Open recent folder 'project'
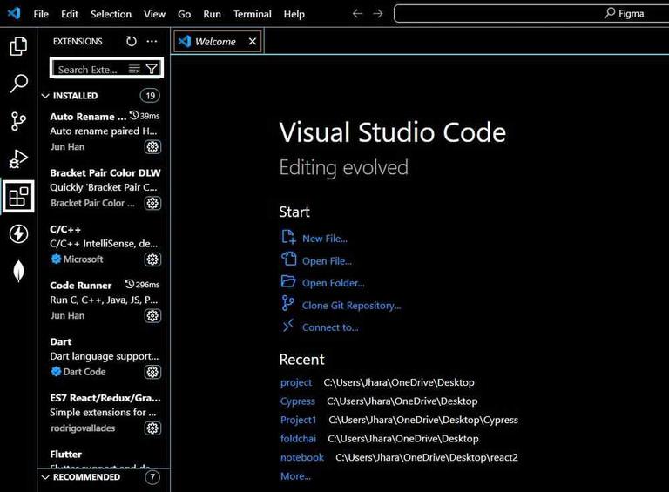The height and width of the screenshot is (492, 669). [296, 382]
